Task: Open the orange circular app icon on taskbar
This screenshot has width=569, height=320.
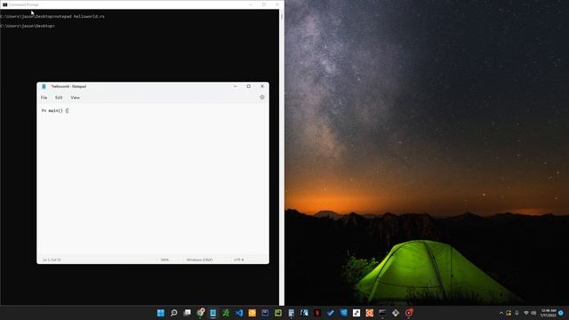Action: [x=370, y=313]
